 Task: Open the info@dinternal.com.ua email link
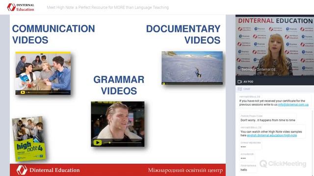click(x=293, y=105)
